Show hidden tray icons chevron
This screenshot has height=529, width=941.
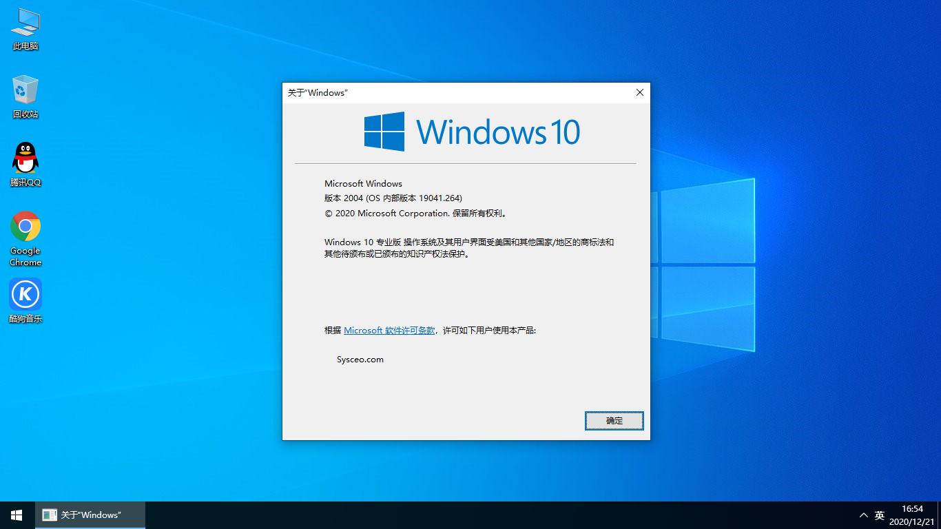point(863,515)
